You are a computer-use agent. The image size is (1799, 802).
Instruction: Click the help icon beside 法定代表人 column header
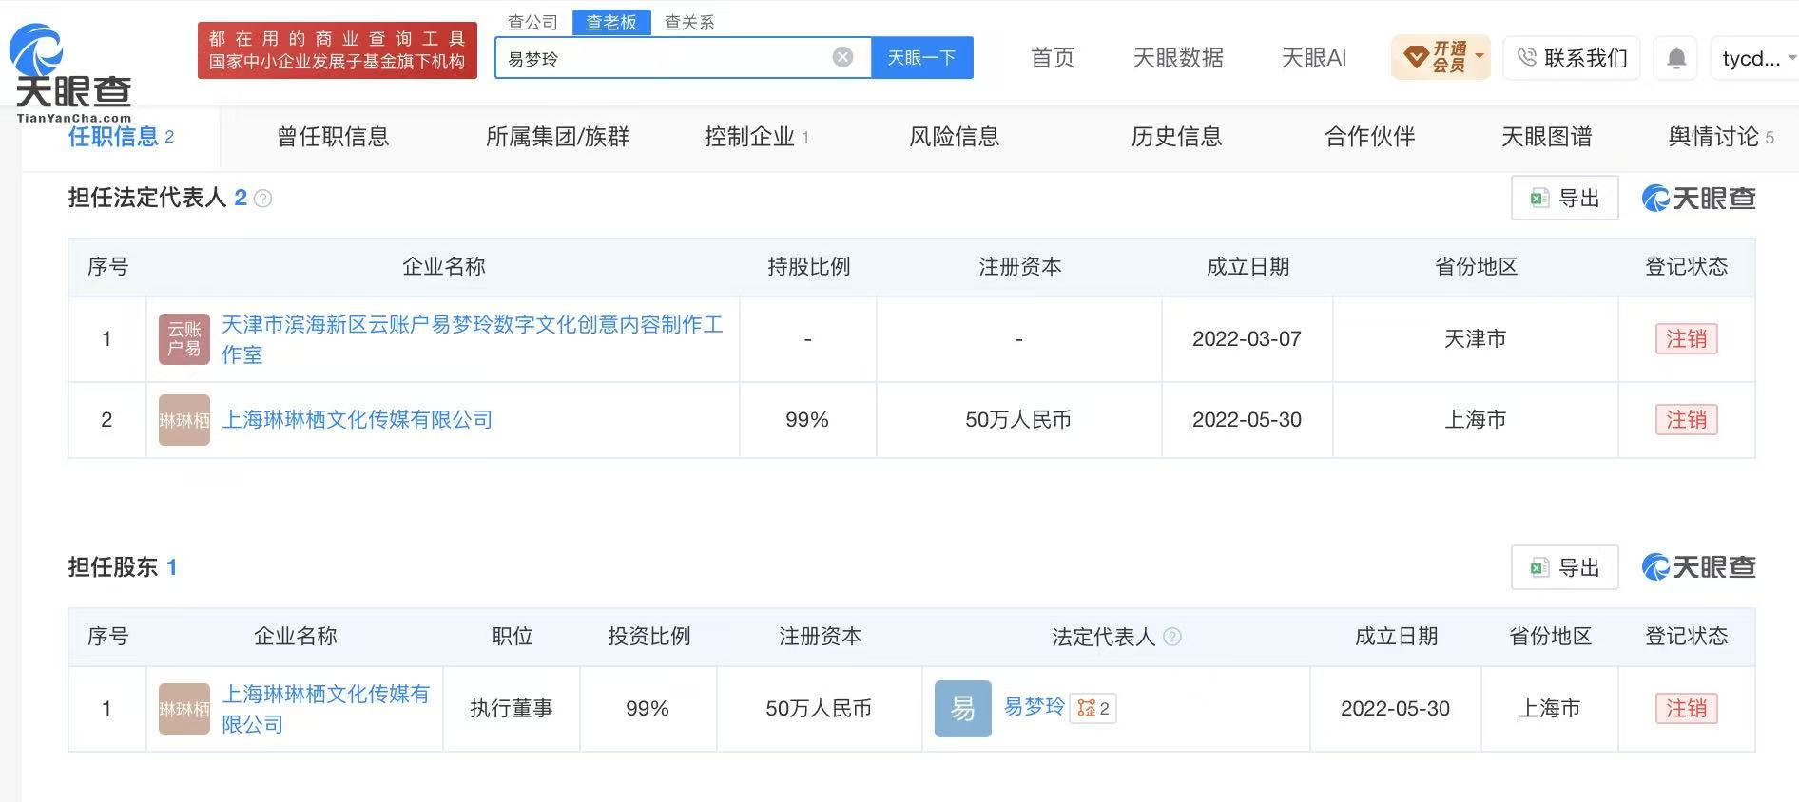coord(1172,637)
